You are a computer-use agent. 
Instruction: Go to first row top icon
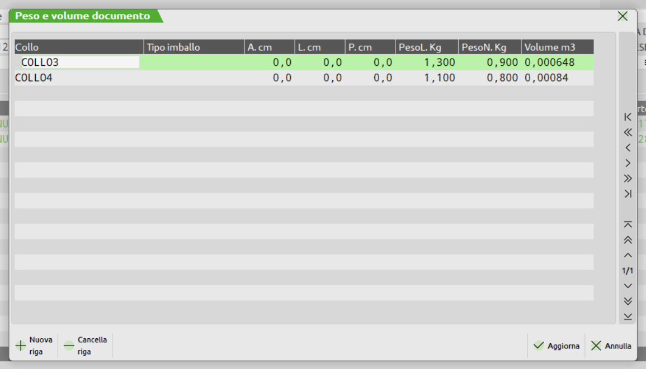tap(628, 224)
